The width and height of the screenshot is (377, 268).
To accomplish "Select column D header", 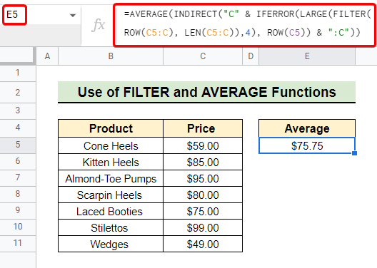I will coord(251,56).
